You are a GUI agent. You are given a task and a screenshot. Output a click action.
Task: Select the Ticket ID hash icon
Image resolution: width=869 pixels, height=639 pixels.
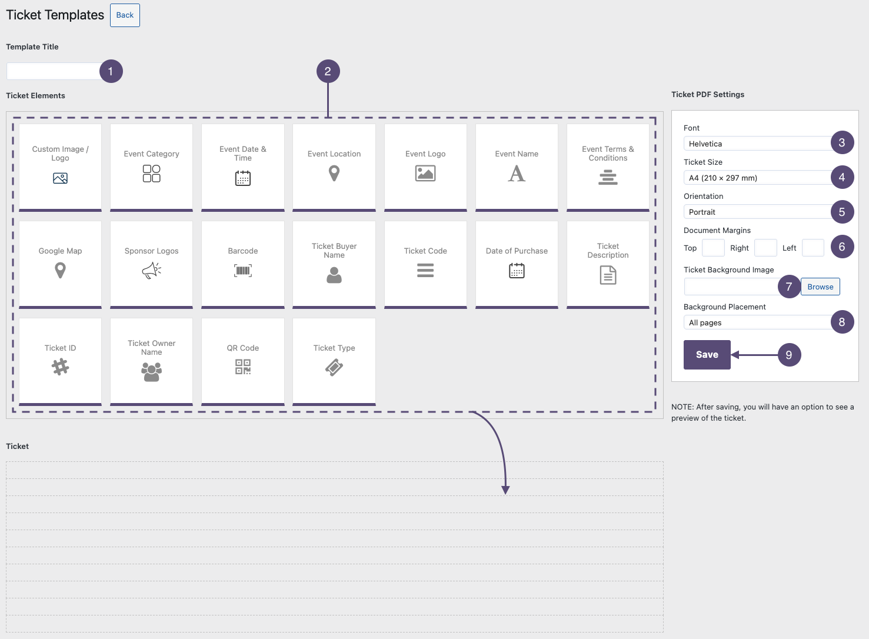point(60,367)
